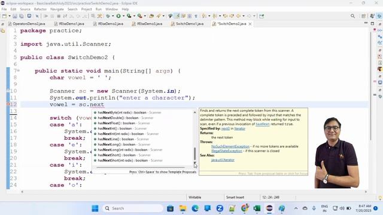Open the Refactor menu
This screenshot has height=215, width=383.
40,9
